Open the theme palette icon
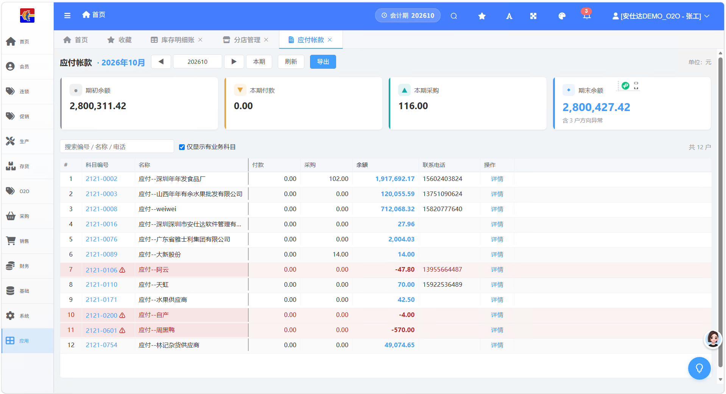 562,16
